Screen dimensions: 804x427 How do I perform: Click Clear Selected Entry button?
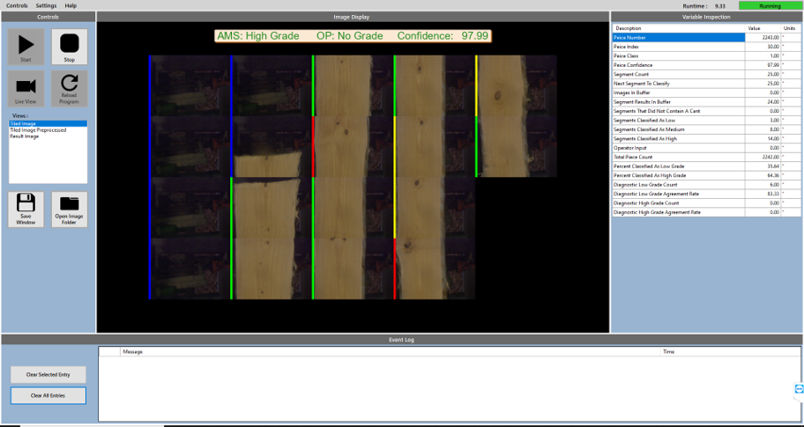click(x=48, y=374)
